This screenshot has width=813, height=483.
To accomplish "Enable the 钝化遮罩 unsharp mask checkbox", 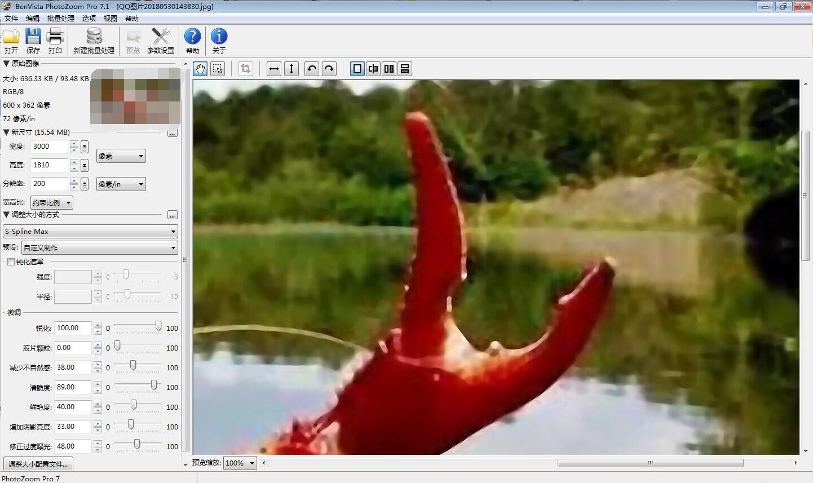I will [x=11, y=262].
